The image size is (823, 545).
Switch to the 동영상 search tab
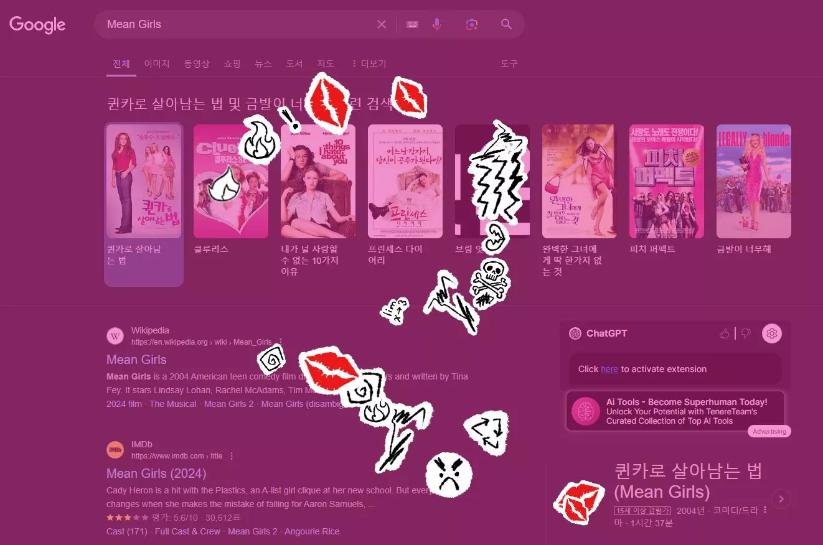pyautogui.click(x=197, y=63)
